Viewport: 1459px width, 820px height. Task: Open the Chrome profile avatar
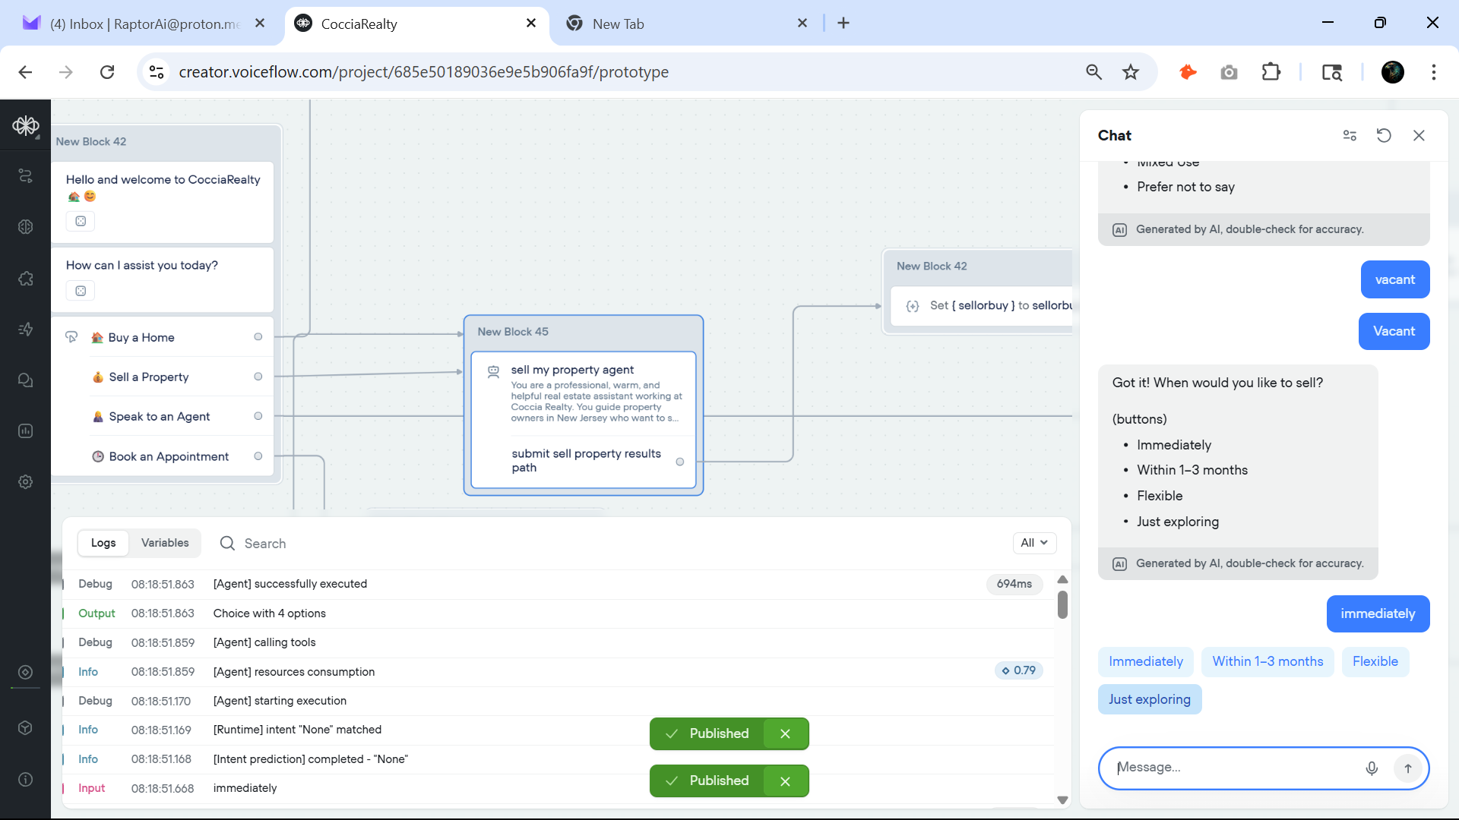[x=1392, y=72]
